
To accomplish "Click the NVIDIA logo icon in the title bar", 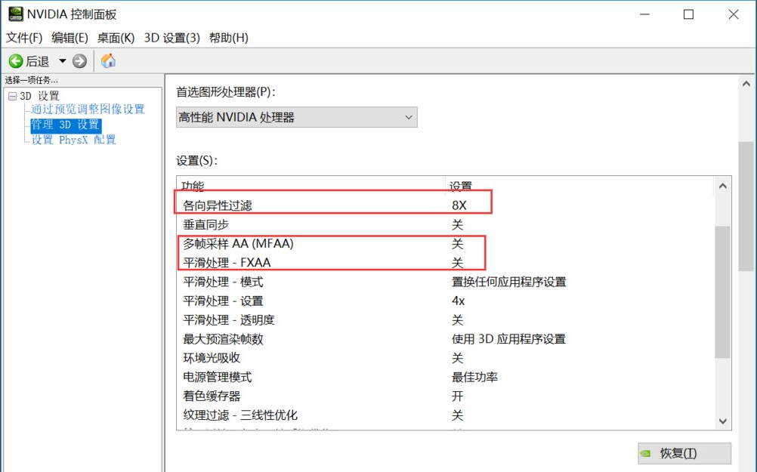I will click(15, 14).
